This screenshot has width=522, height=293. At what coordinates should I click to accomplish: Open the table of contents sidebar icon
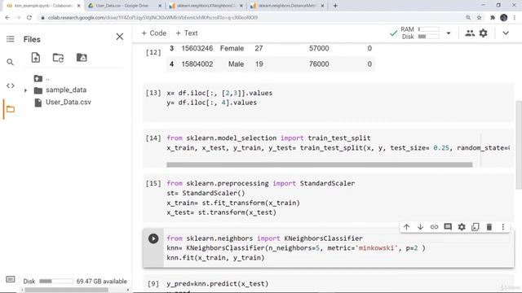11,39
